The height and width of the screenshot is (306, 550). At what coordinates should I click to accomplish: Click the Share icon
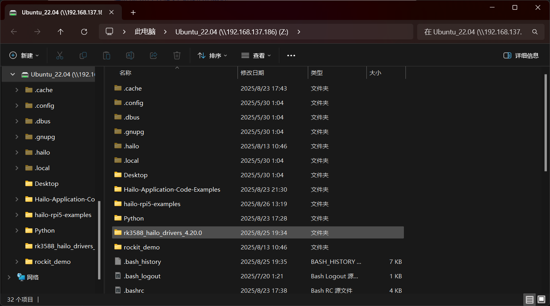click(153, 55)
